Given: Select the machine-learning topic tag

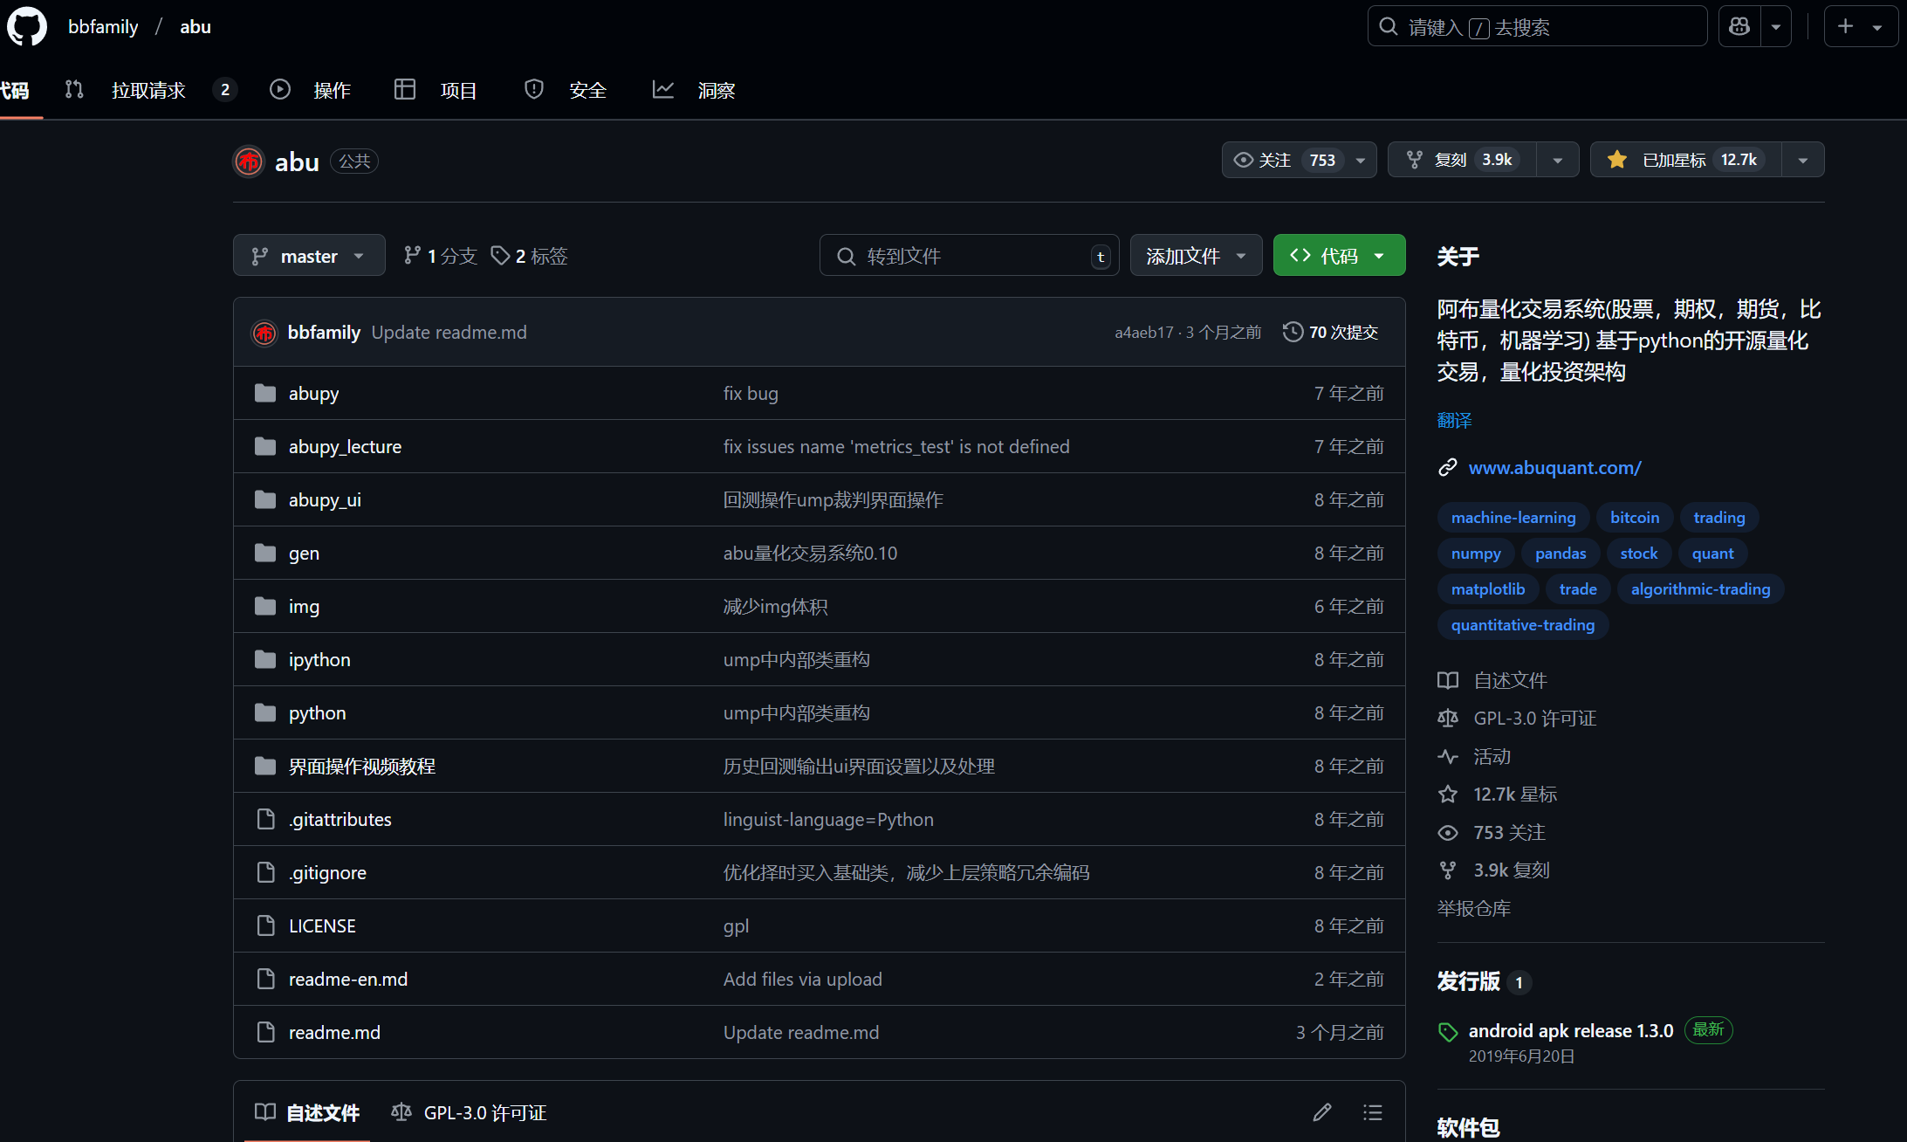Looking at the screenshot, I should point(1513,518).
